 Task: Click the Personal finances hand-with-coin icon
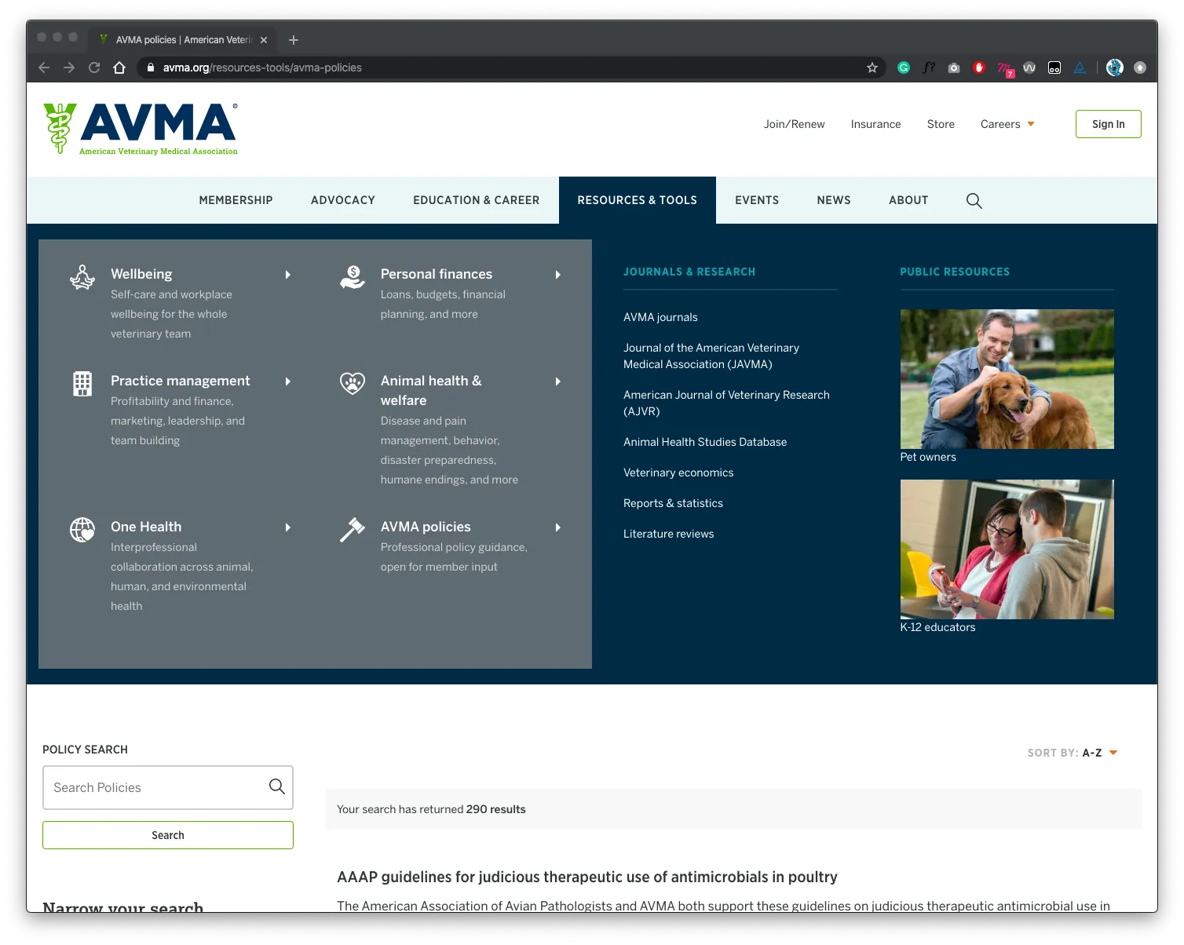353,277
